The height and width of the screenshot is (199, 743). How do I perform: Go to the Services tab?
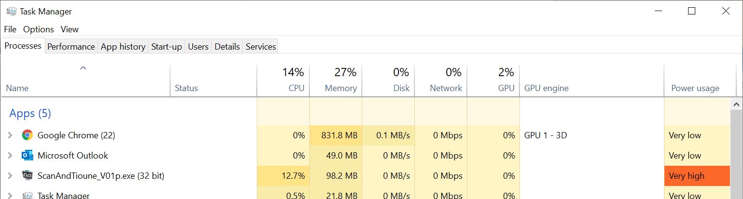coord(261,47)
